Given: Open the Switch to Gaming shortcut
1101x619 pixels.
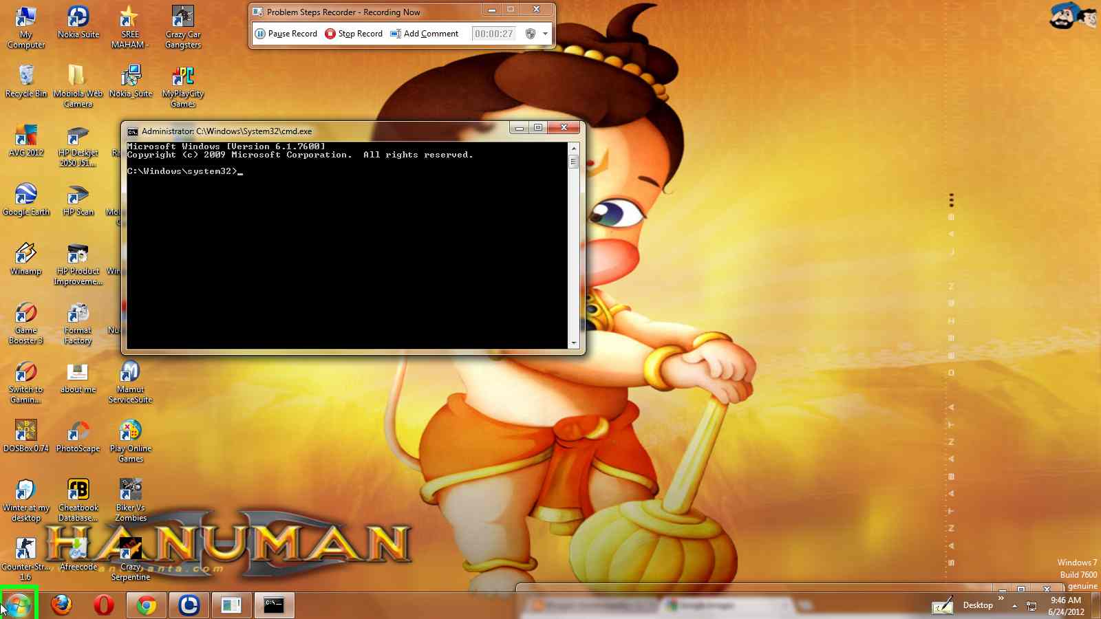Looking at the screenshot, I should pyautogui.click(x=26, y=382).
